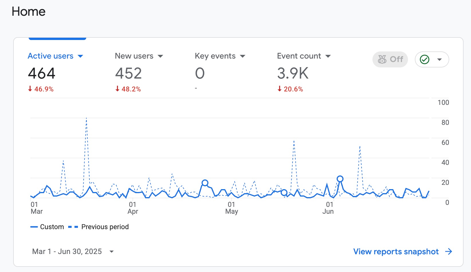
Task: Open dropdown arrow next to green checkmark
Action: click(x=439, y=59)
